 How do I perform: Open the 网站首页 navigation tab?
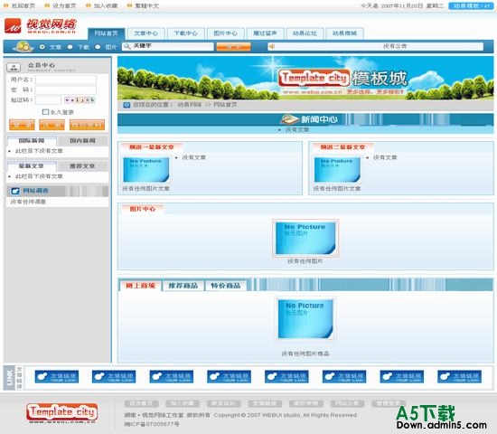107,33
